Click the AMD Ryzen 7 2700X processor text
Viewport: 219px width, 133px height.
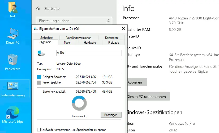click(x=194, y=18)
